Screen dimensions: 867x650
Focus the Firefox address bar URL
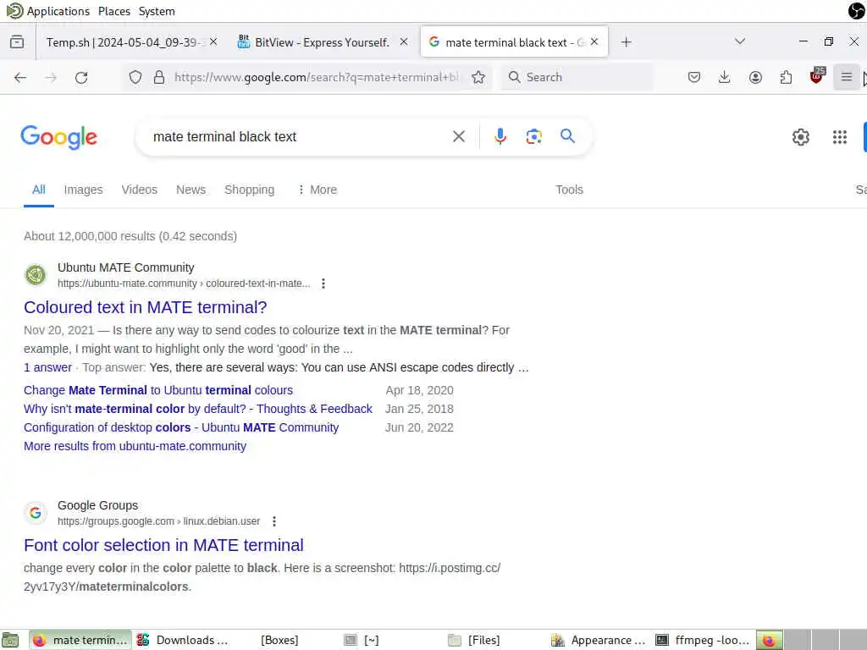(x=316, y=77)
